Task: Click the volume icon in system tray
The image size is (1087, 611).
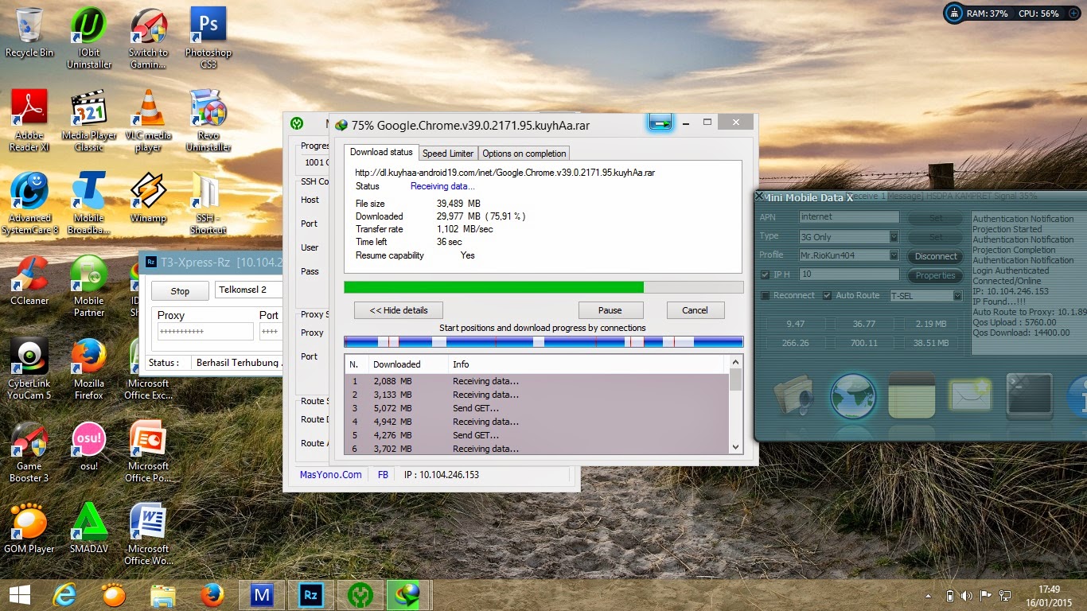Action: [x=967, y=595]
